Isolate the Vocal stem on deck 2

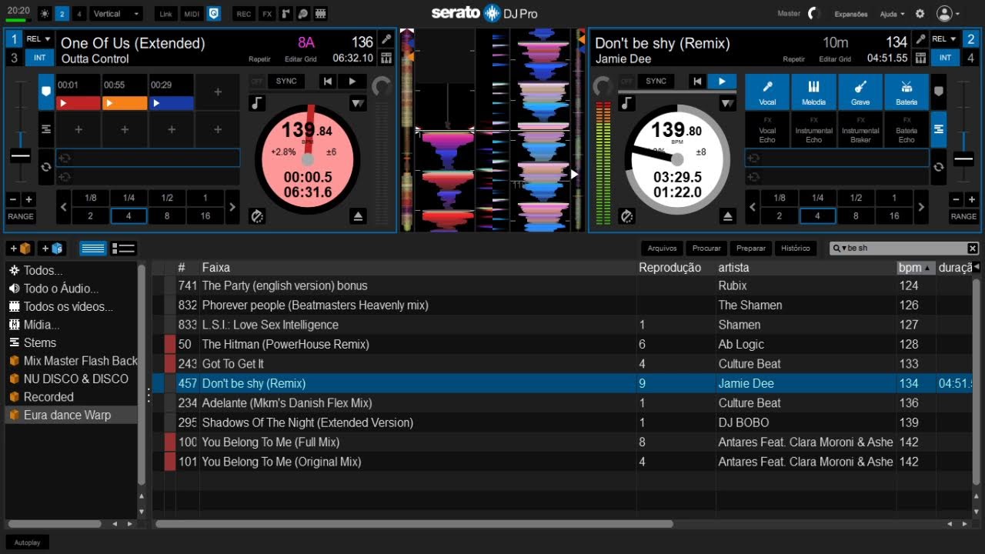(767, 92)
